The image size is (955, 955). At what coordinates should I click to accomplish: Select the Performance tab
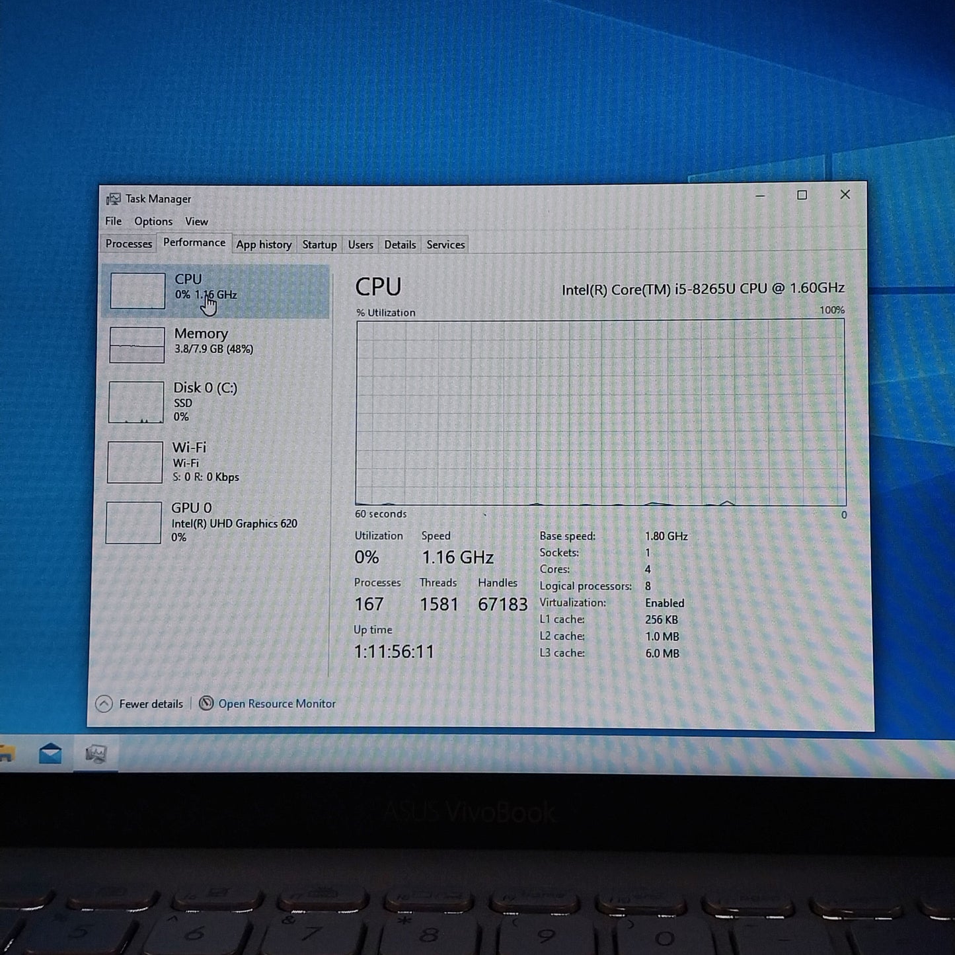(194, 243)
